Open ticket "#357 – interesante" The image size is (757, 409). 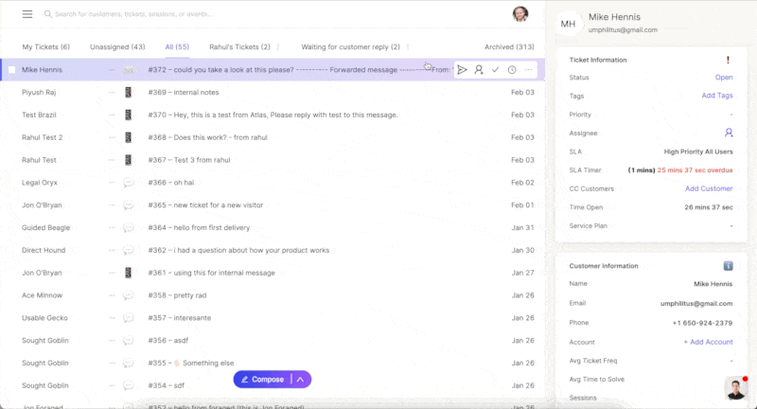(180, 318)
